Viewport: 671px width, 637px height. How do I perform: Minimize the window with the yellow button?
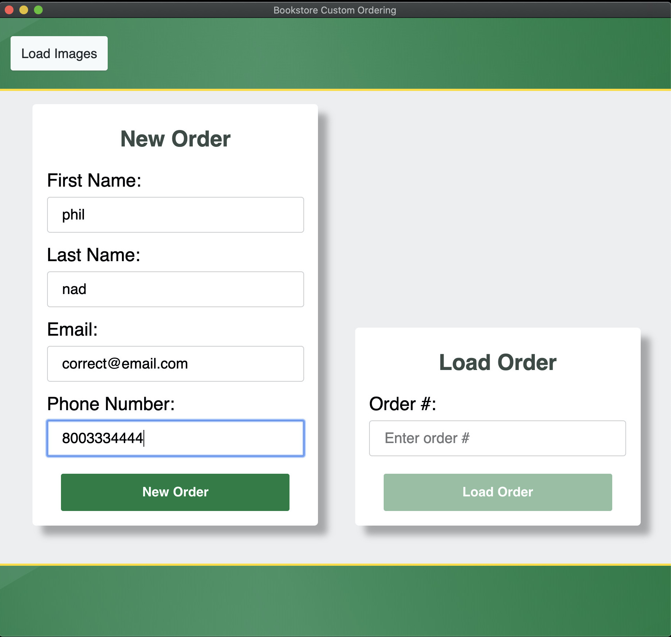pyautogui.click(x=24, y=10)
